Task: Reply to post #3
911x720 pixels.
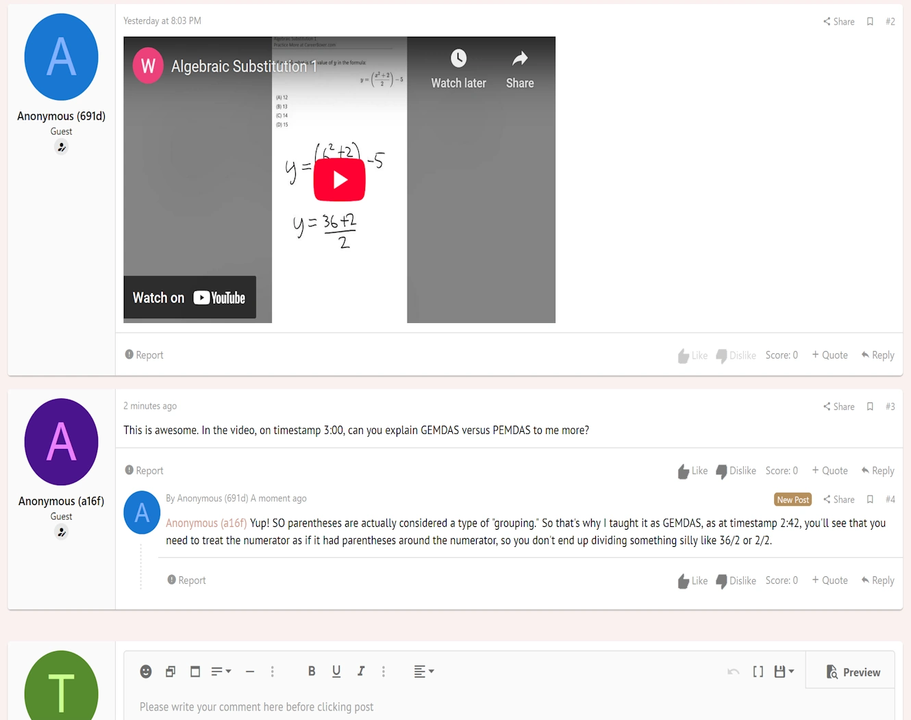Action: tap(877, 471)
